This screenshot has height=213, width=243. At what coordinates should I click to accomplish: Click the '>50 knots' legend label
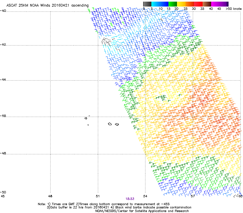234,9
